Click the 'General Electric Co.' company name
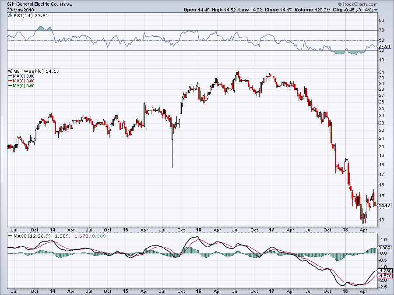 coord(37,4)
